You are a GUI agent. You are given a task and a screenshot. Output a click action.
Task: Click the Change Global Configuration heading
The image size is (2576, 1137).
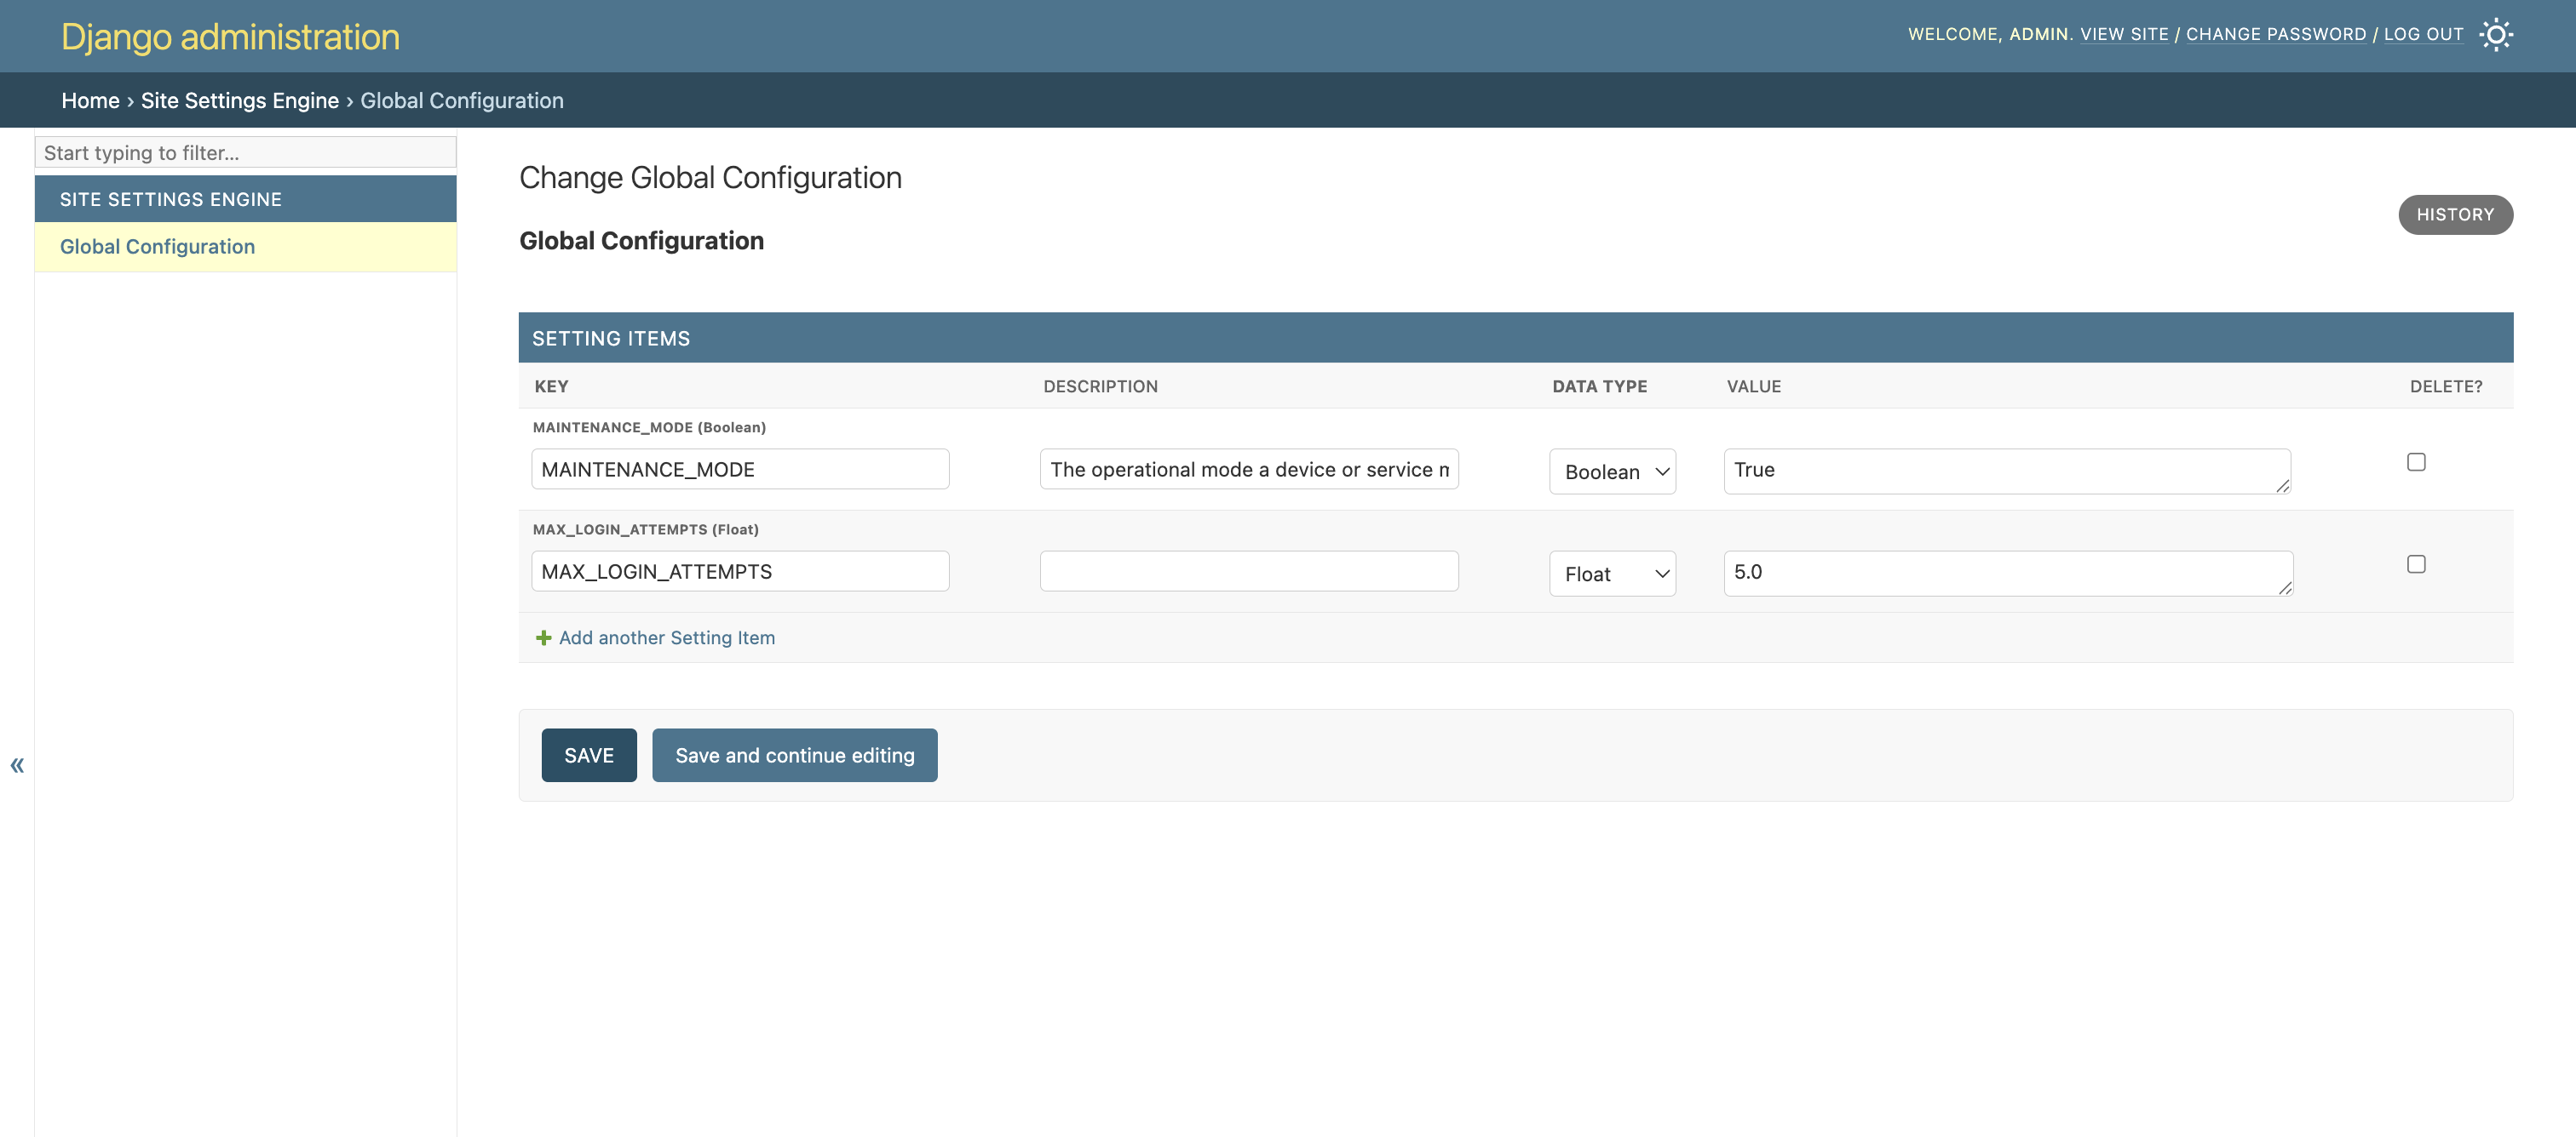pos(710,178)
